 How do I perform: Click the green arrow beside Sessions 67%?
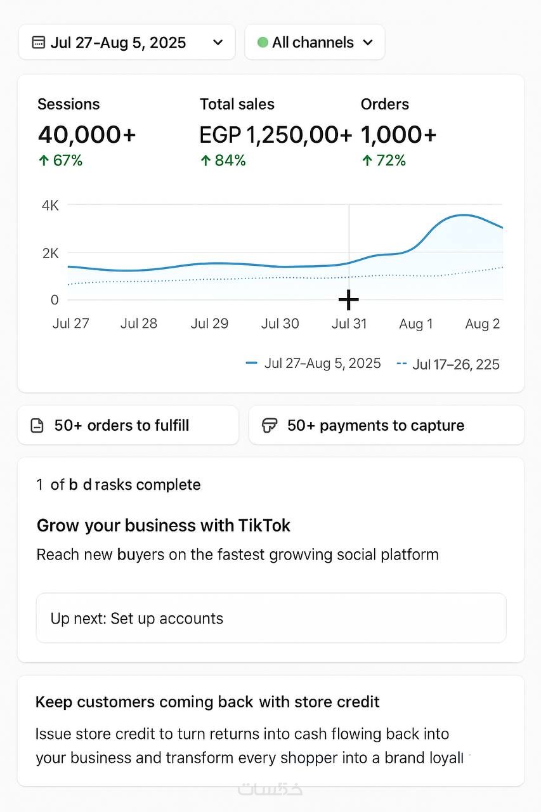click(x=43, y=161)
